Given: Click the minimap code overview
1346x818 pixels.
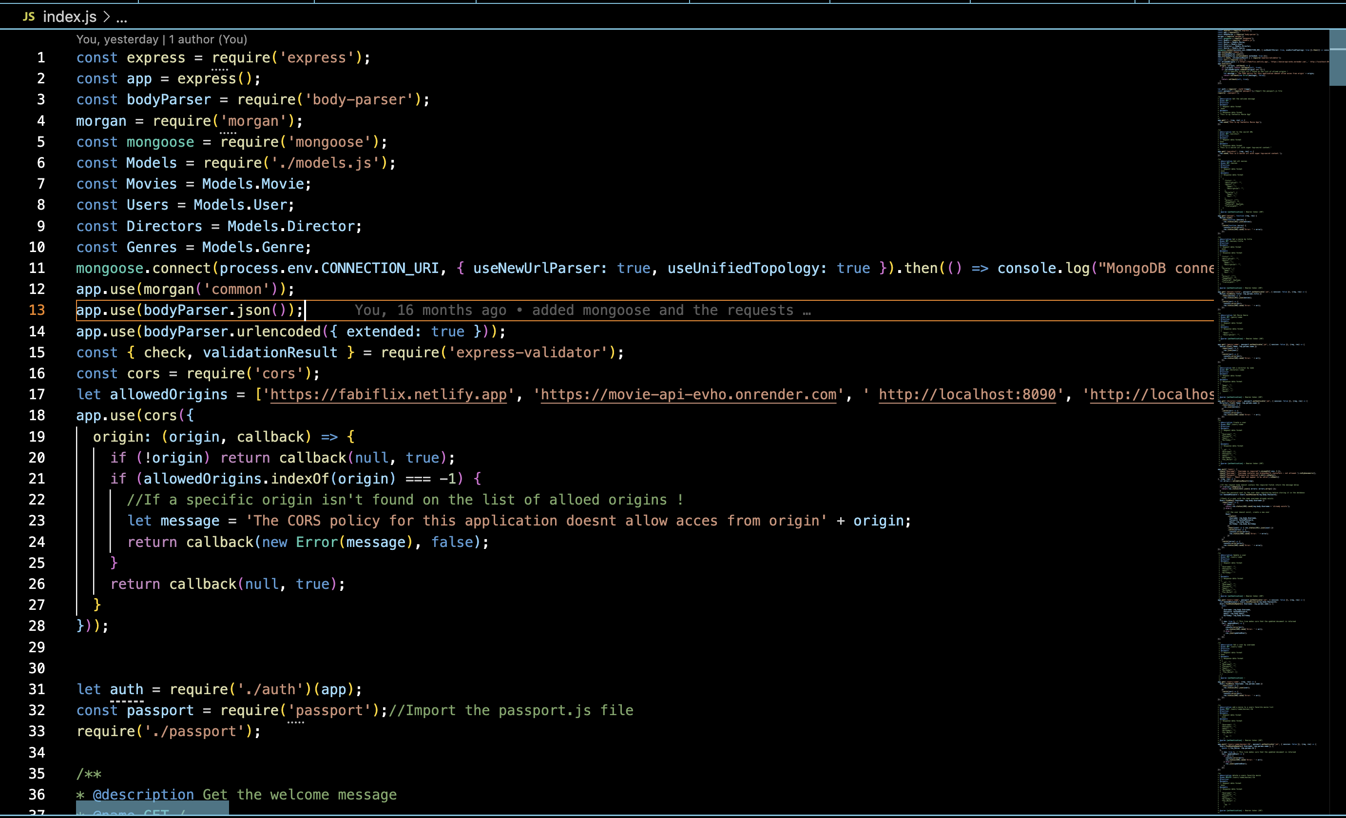Looking at the screenshot, I should (x=1268, y=383).
